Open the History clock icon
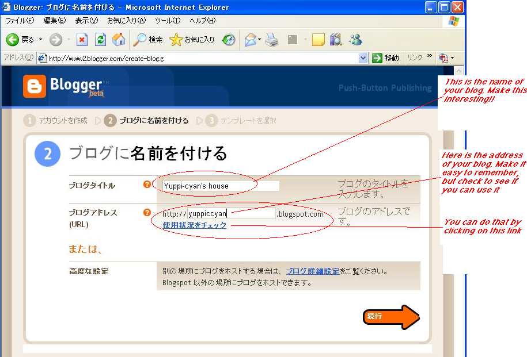Image resolution: width=527 pixels, height=357 pixels. tap(229, 40)
